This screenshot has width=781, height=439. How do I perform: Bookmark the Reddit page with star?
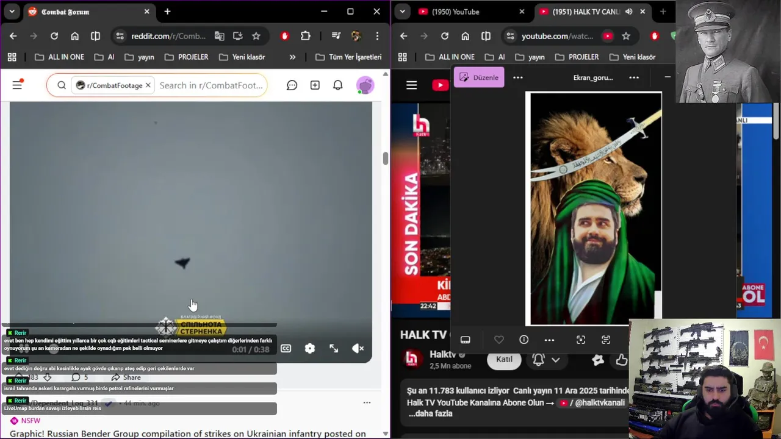pos(256,36)
